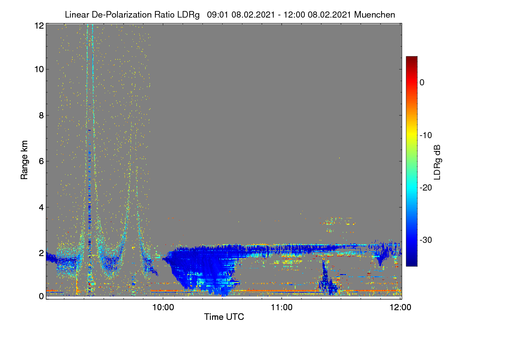Click the 6 km range tick label
Screen dimensions: 528x352
point(40,161)
